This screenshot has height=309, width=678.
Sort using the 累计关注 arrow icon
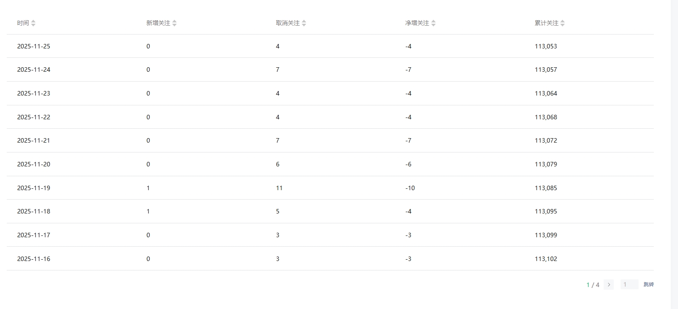coord(562,23)
